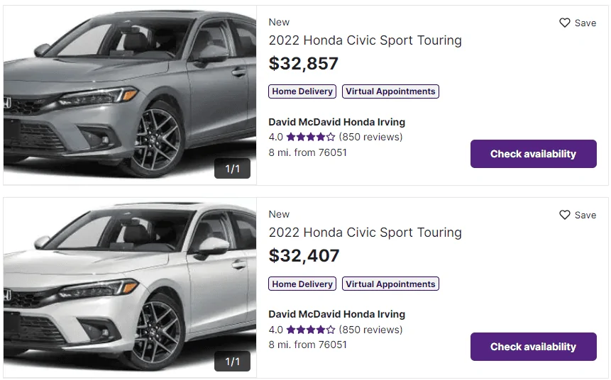Open the Civic Sport Touring title priced $32,857
Screen dimensions: 611x380
365,40
